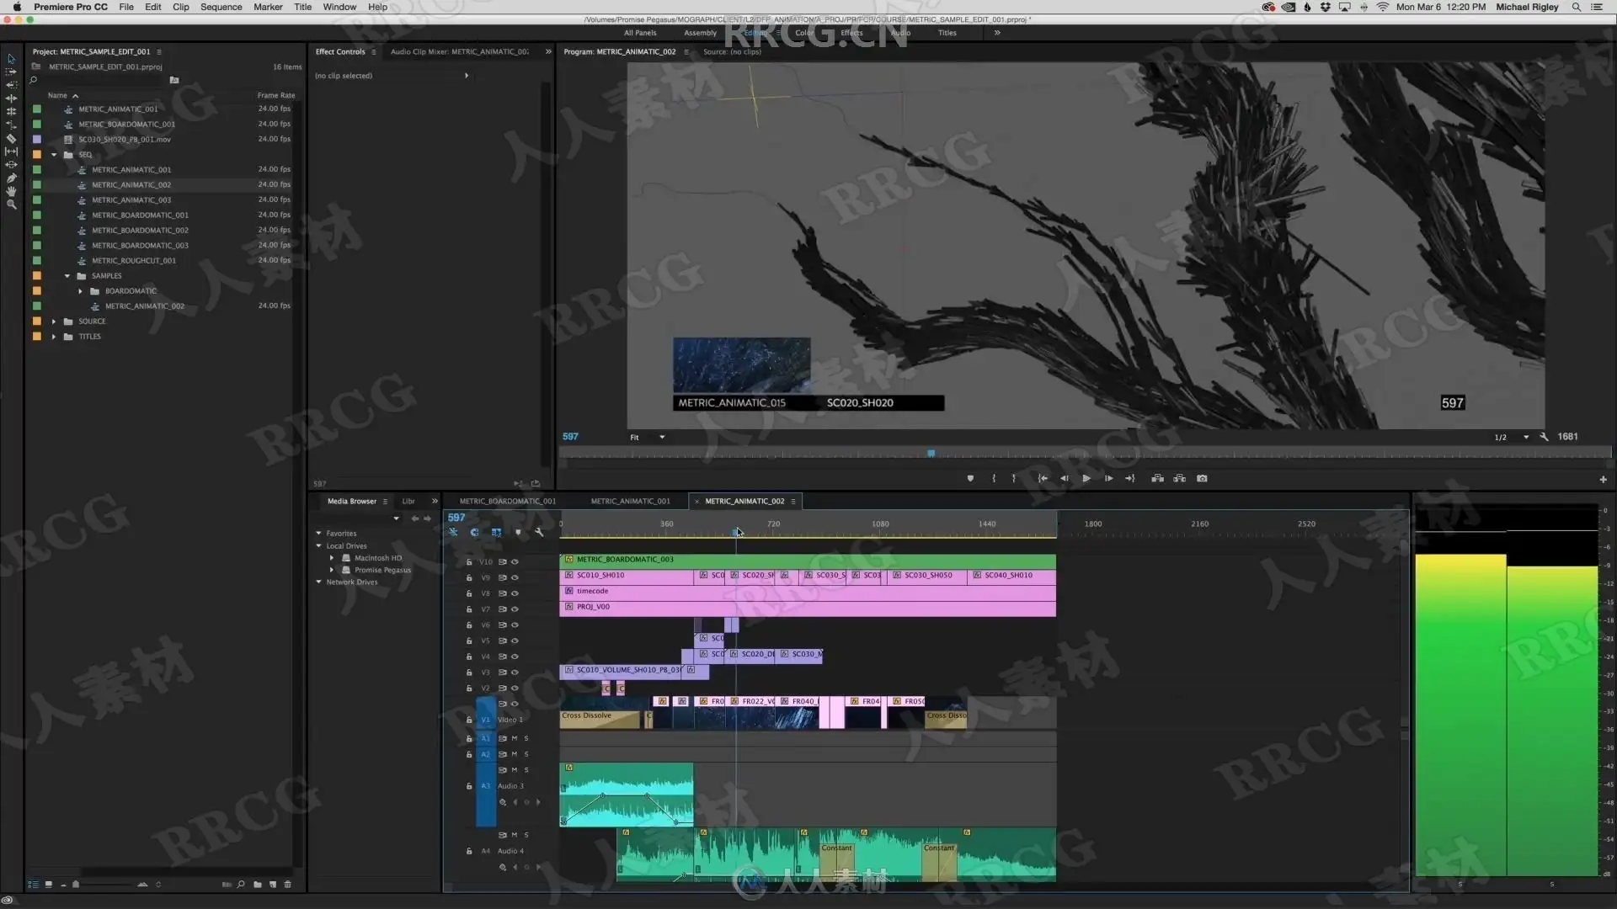
Task: Expand the SOURCE bin folder
Action: click(x=54, y=322)
